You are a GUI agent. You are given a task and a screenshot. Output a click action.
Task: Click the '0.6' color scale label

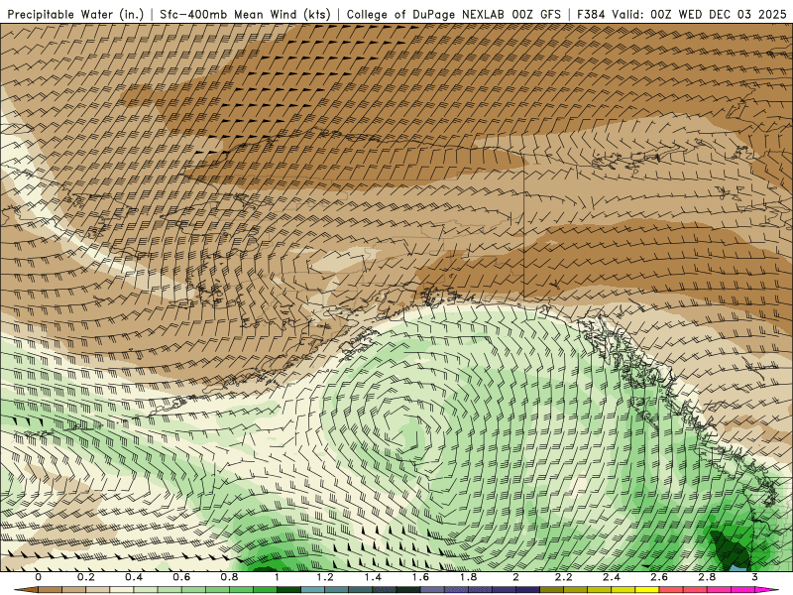tap(181, 577)
